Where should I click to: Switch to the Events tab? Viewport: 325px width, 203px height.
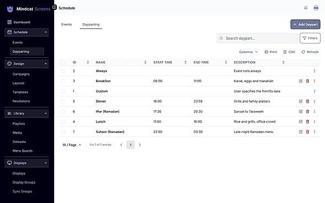[67, 24]
